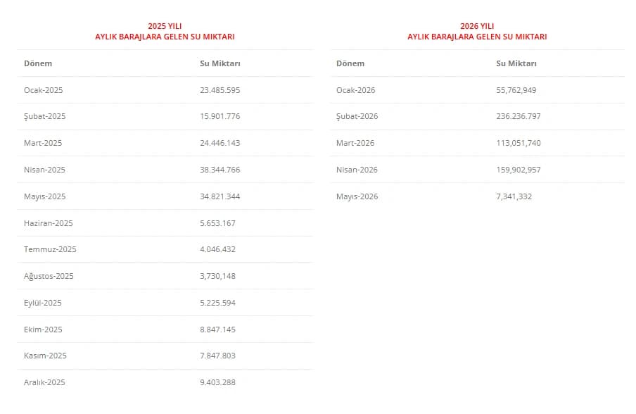Select the Nisan-2026 row label

[357, 170]
